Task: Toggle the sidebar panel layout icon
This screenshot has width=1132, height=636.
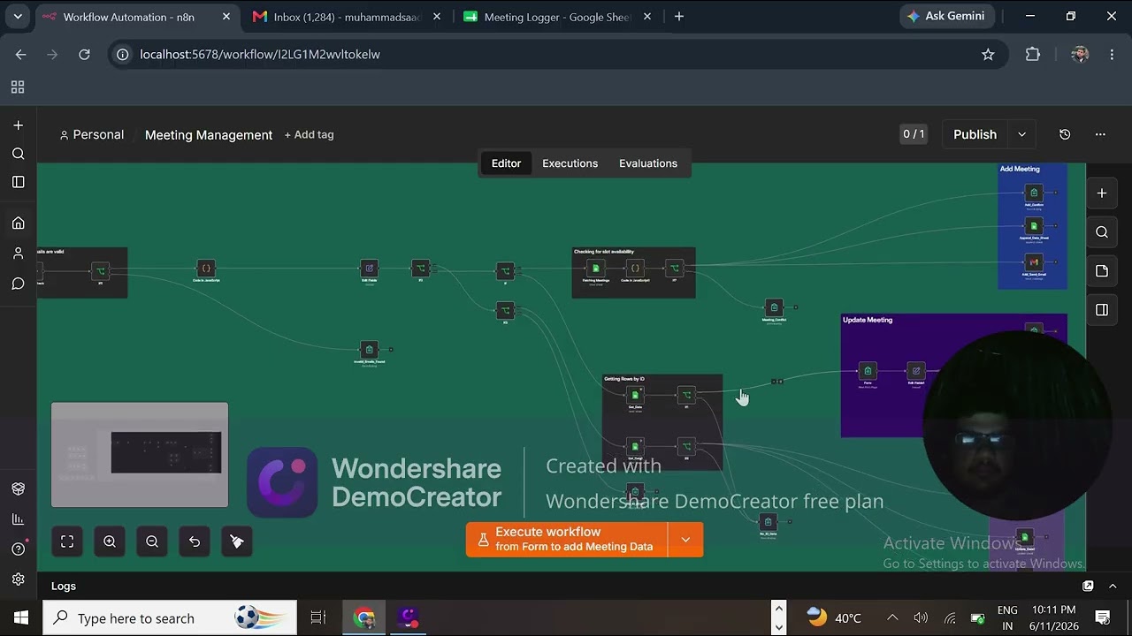Action: [x=18, y=182]
